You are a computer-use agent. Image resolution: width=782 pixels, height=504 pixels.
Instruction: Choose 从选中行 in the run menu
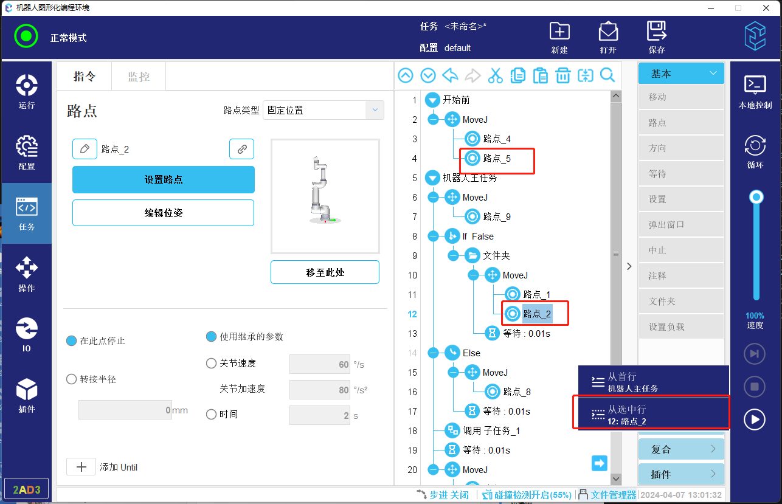pos(651,413)
